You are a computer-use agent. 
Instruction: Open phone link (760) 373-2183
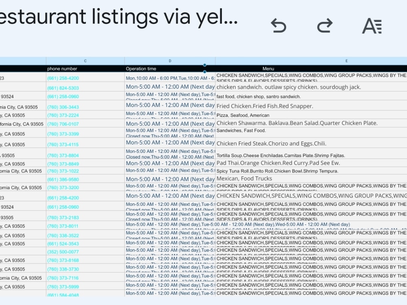click(63, 218)
